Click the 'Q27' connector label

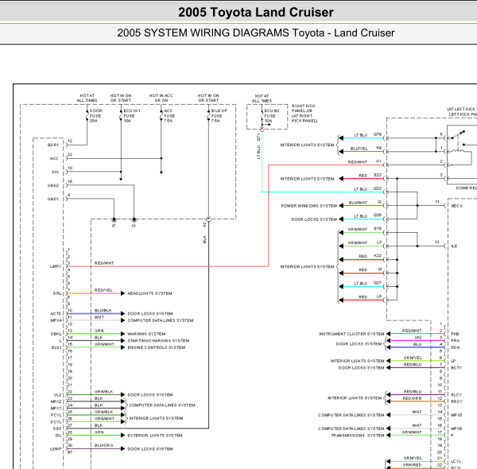[x=378, y=282]
